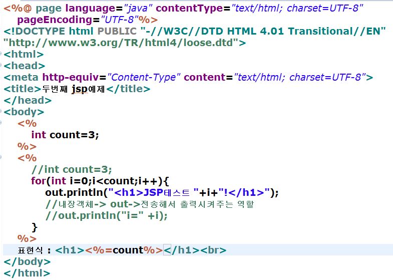
Task: Click the commented '//int count=3;' line
Action: click(x=72, y=170)
